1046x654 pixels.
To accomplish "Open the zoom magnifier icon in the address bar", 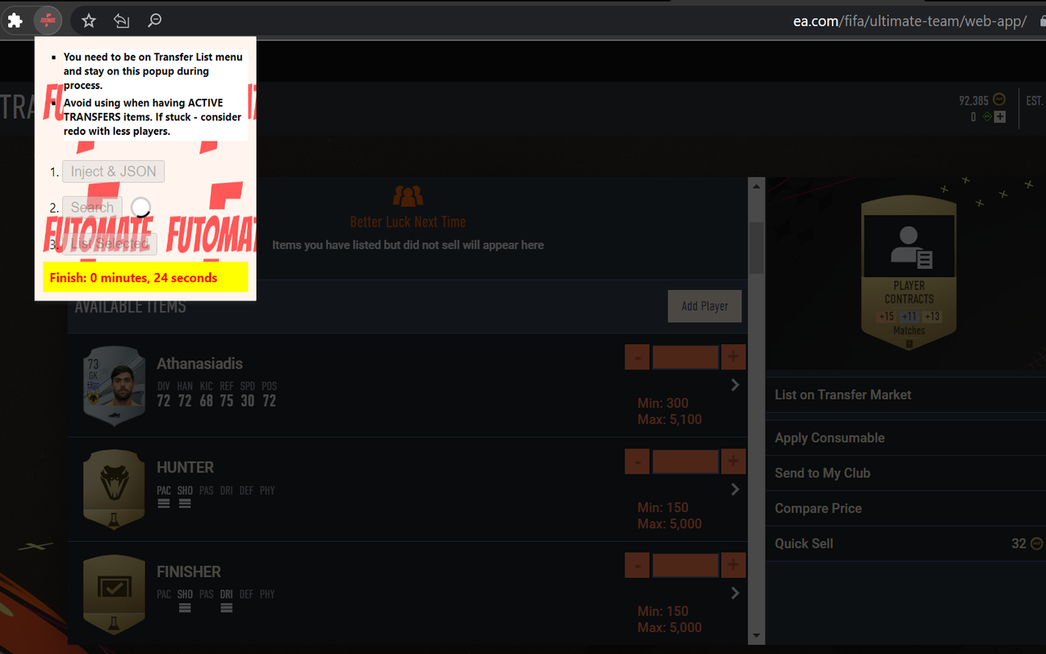I will coord(154,20).
